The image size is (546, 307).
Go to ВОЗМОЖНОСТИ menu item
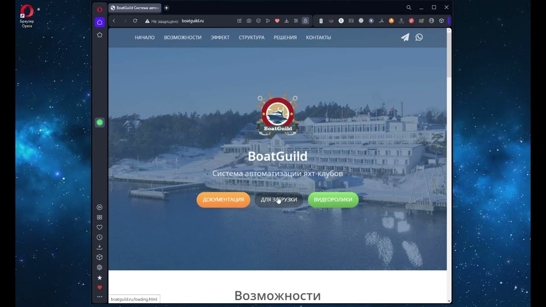pyautogui.click(x=183, y=38)
